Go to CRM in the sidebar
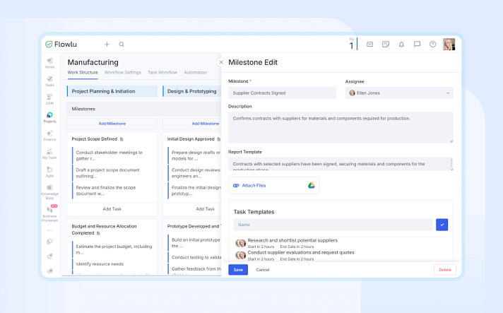 click(49, 98)
